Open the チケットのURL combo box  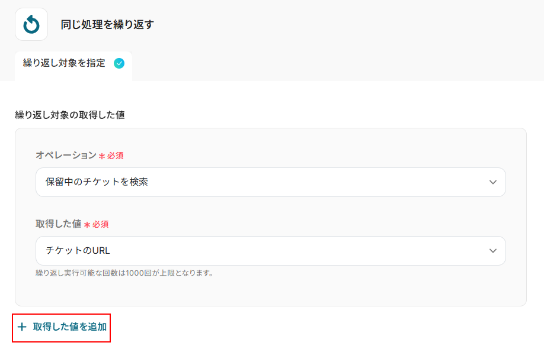pyautogui.click(x=270, y=251)
